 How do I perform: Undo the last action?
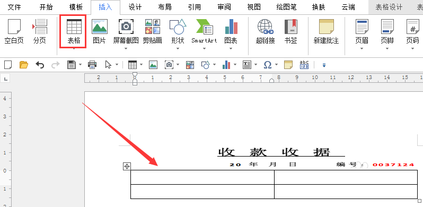tap(40, 65)
